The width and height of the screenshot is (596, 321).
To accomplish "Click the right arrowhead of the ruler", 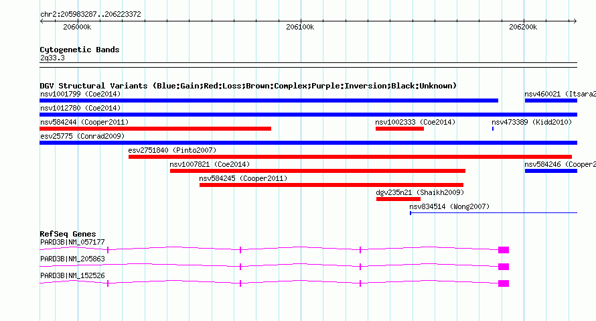I will click(x=575, y=21).
